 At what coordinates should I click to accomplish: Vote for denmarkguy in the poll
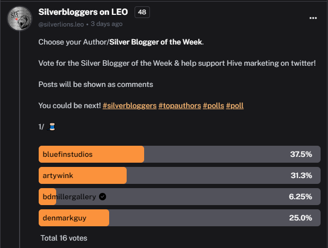(180, 218)
